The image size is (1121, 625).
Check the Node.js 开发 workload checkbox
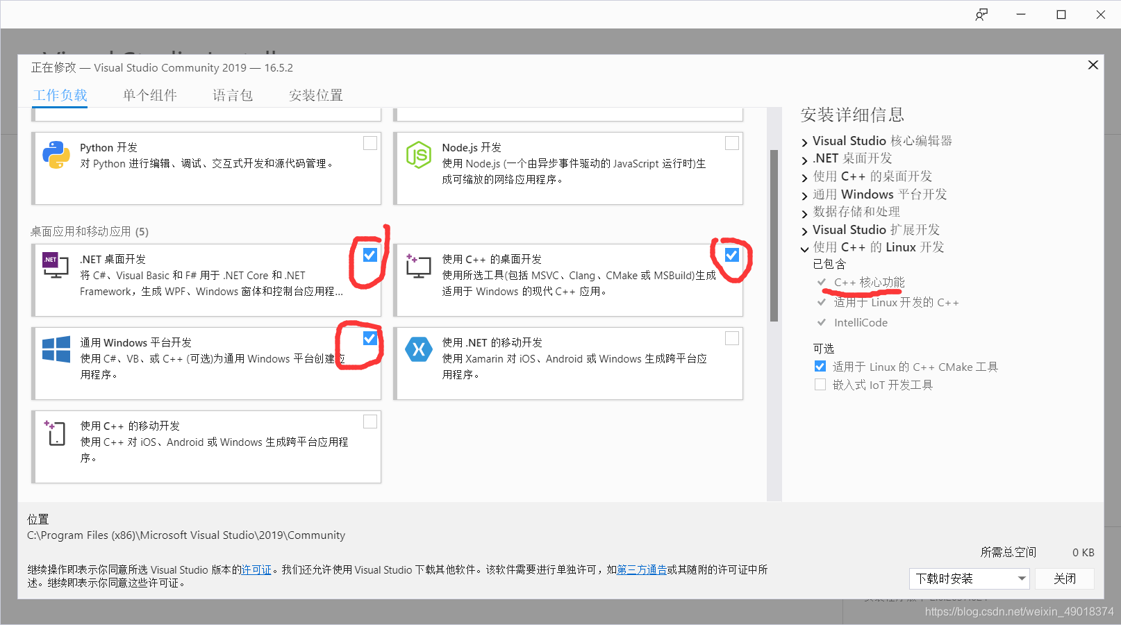732,143
